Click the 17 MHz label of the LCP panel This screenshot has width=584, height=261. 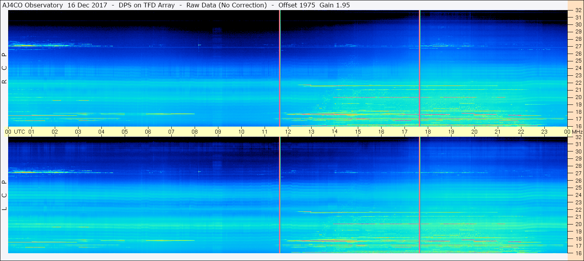[578, 246]
